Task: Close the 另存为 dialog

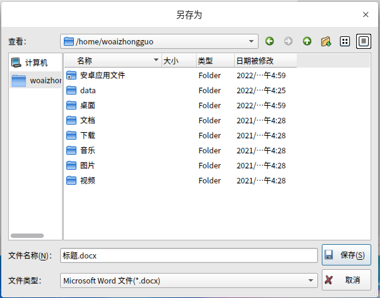Action: (x=366, y=15)
